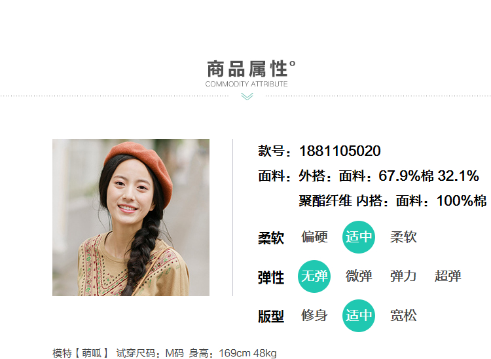Click the style number 1881105020
The width and height of the screenshot is (491, 359).
[x=340, y=151]
